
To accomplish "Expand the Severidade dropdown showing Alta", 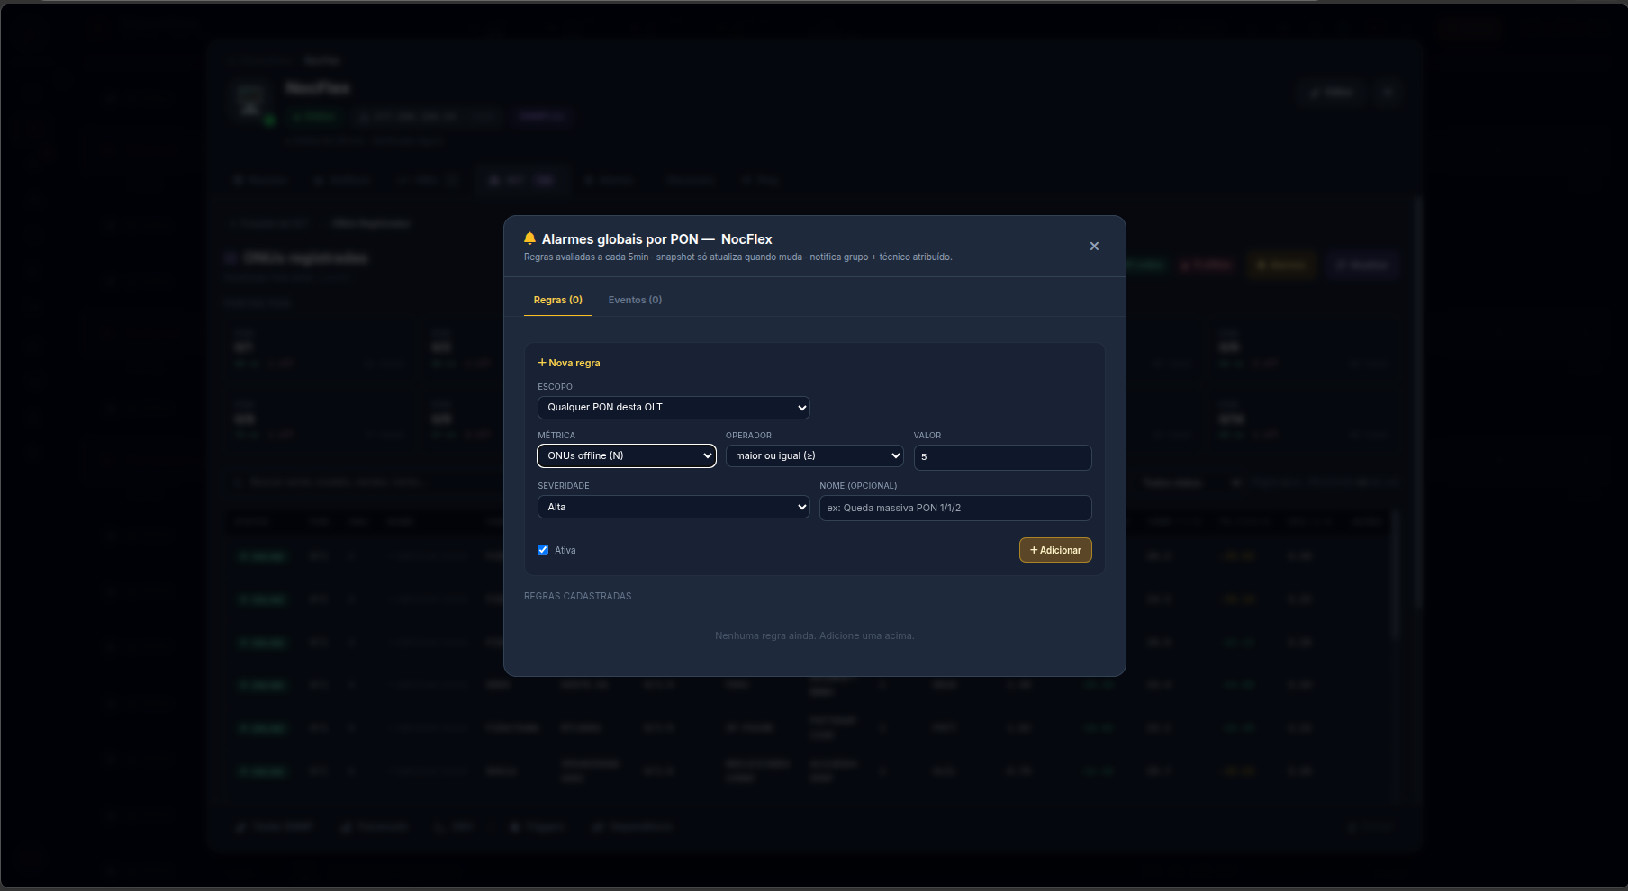I will pyautogui.click(x=674, y=508).
